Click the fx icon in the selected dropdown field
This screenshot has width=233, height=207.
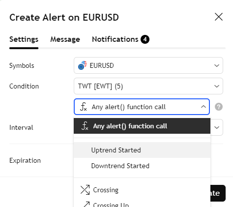pyautogui.click(x=84, y=107)
